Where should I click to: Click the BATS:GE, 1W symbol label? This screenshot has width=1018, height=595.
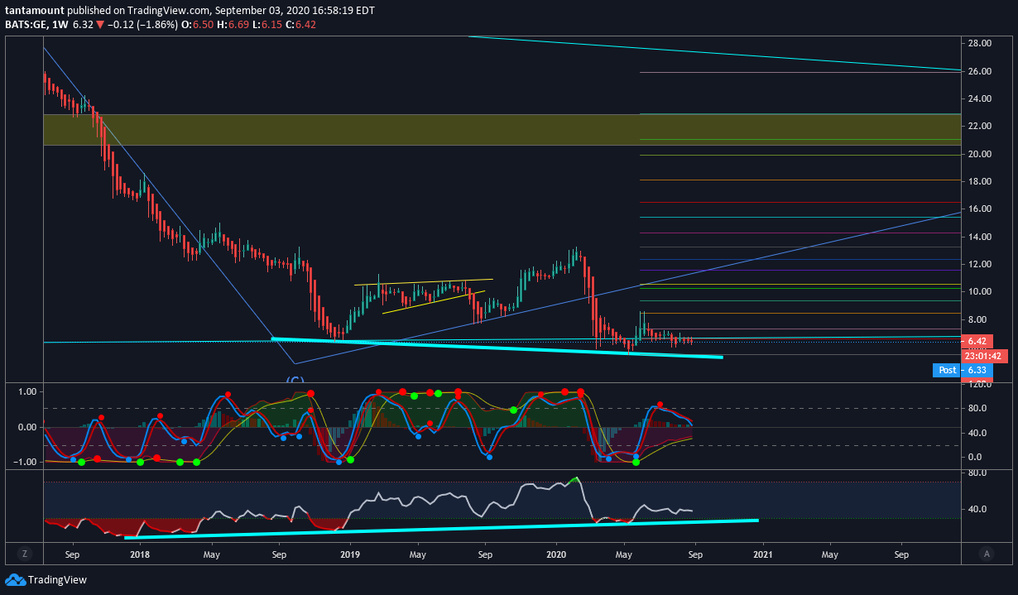(x=36, y=25)
